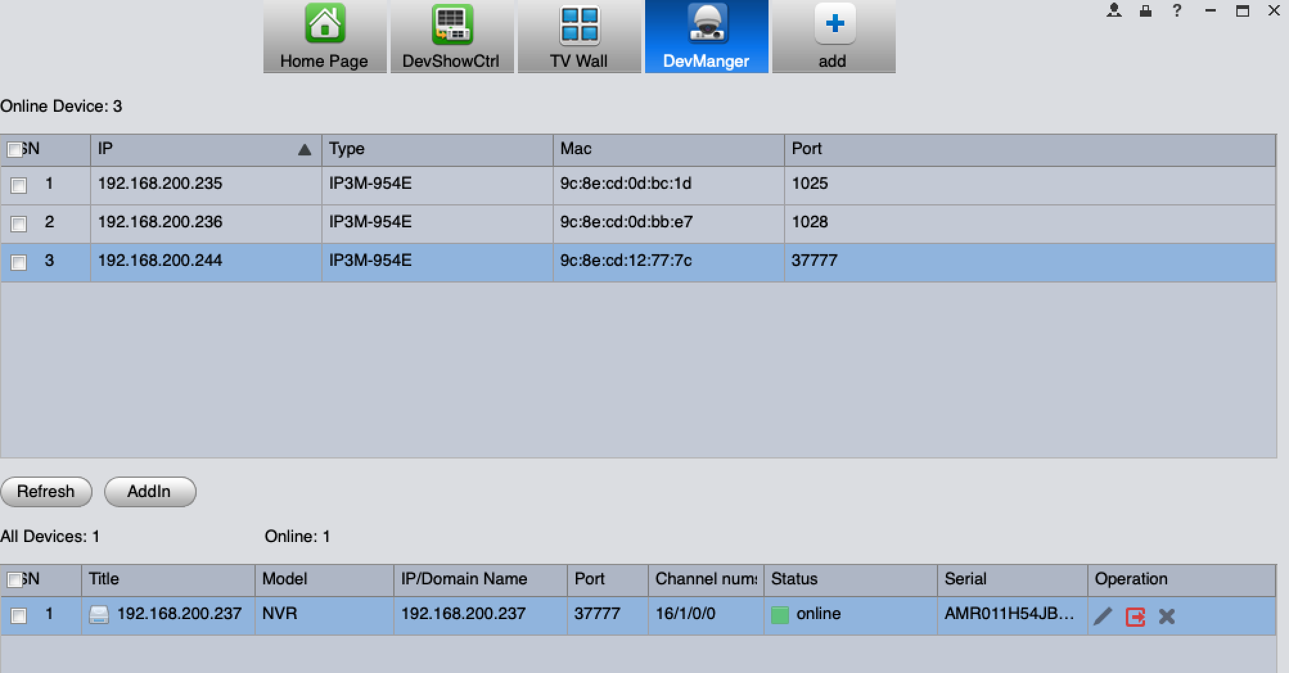Click port value 1025
Screen dimensions: 1289x673
[810, 184]
